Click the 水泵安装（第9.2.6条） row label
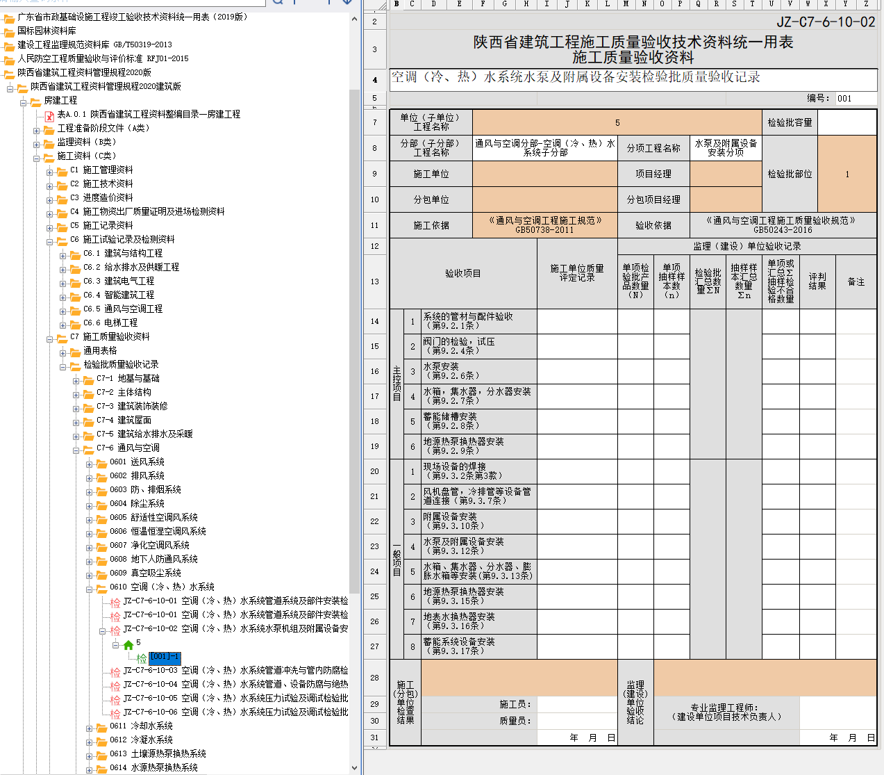Screen dimensions: 884x775 (478, 371)
